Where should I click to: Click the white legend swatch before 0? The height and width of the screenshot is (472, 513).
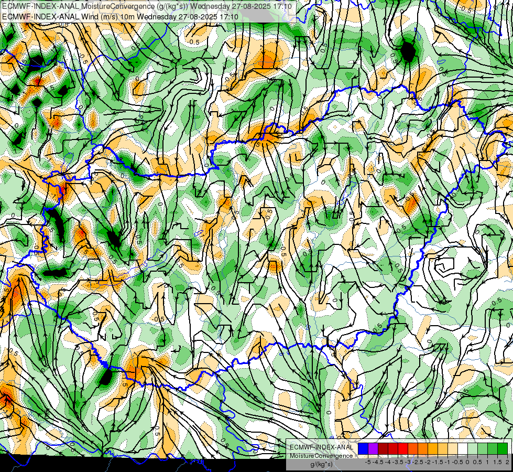tap(463, 449)
